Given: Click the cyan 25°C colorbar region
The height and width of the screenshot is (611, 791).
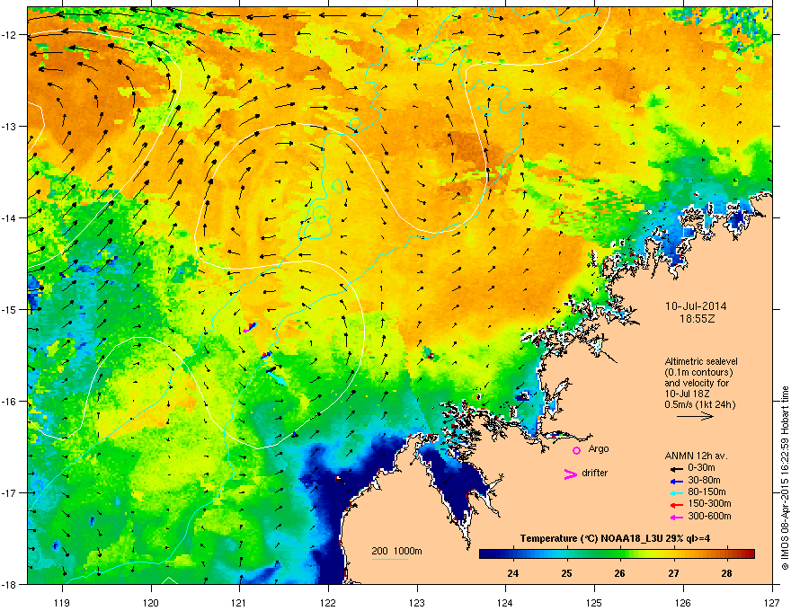Looking at the screenshot, I should [x=566, y=553].
